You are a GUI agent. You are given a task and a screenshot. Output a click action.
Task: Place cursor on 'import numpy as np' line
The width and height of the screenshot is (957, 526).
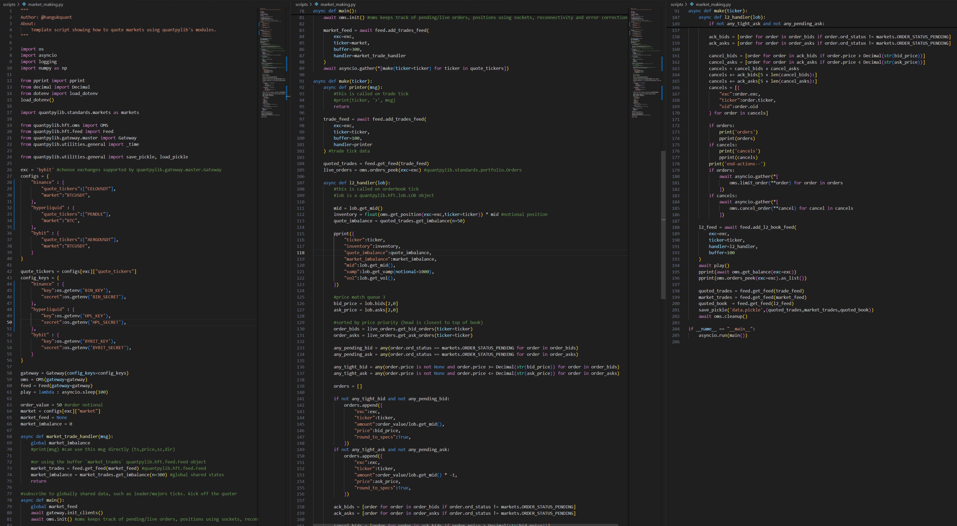44,68
